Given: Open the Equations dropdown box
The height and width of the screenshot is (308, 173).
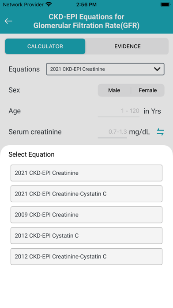Looking at the screenshot, I should coord(105,69).
